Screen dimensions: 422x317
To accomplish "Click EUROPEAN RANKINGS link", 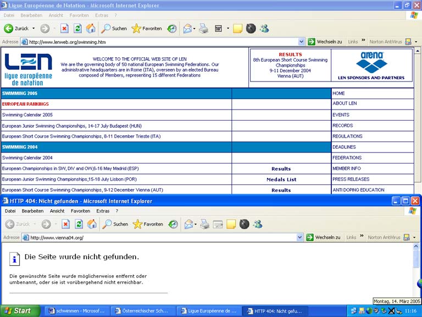I will tap(25, 104).
